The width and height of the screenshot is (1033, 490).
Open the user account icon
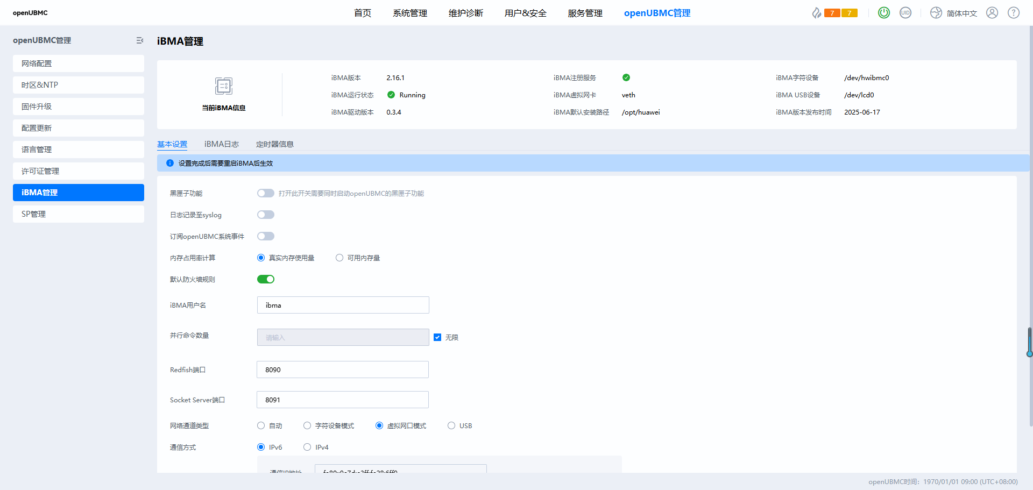(x=992, y=13)
